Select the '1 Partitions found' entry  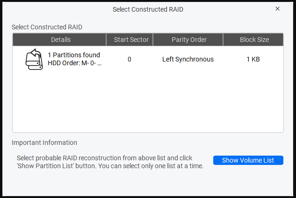coord(74,55)
